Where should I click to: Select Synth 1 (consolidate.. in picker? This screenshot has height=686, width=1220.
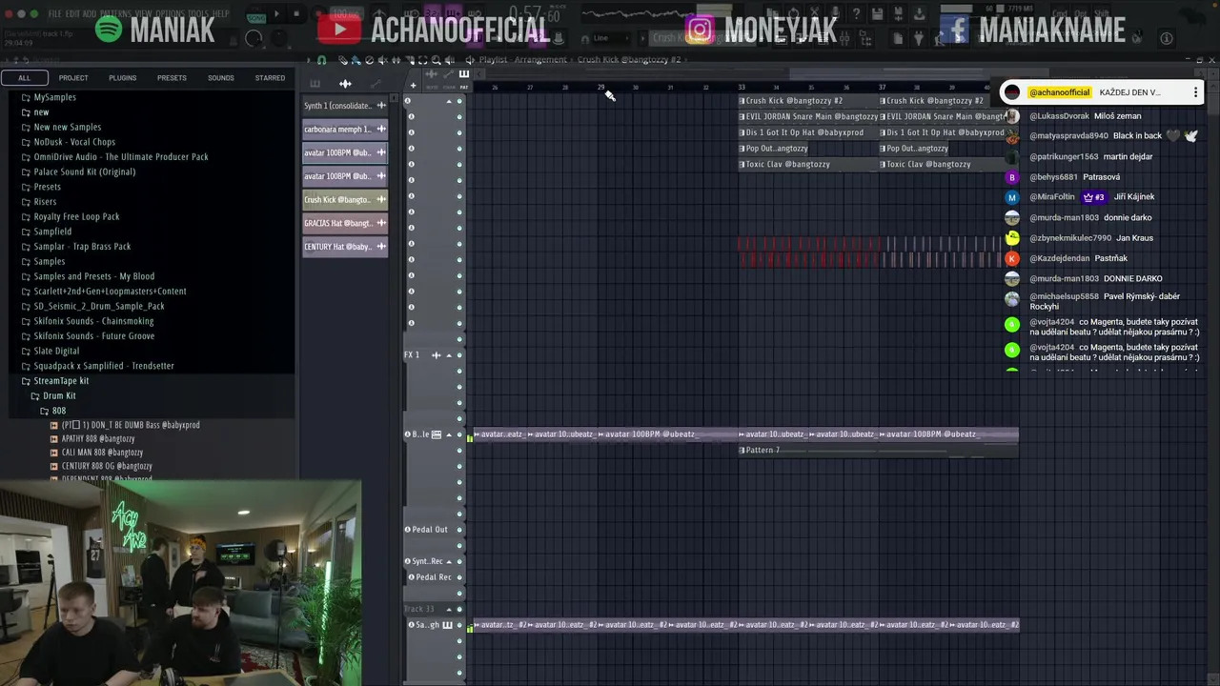(x=345, y=106)
